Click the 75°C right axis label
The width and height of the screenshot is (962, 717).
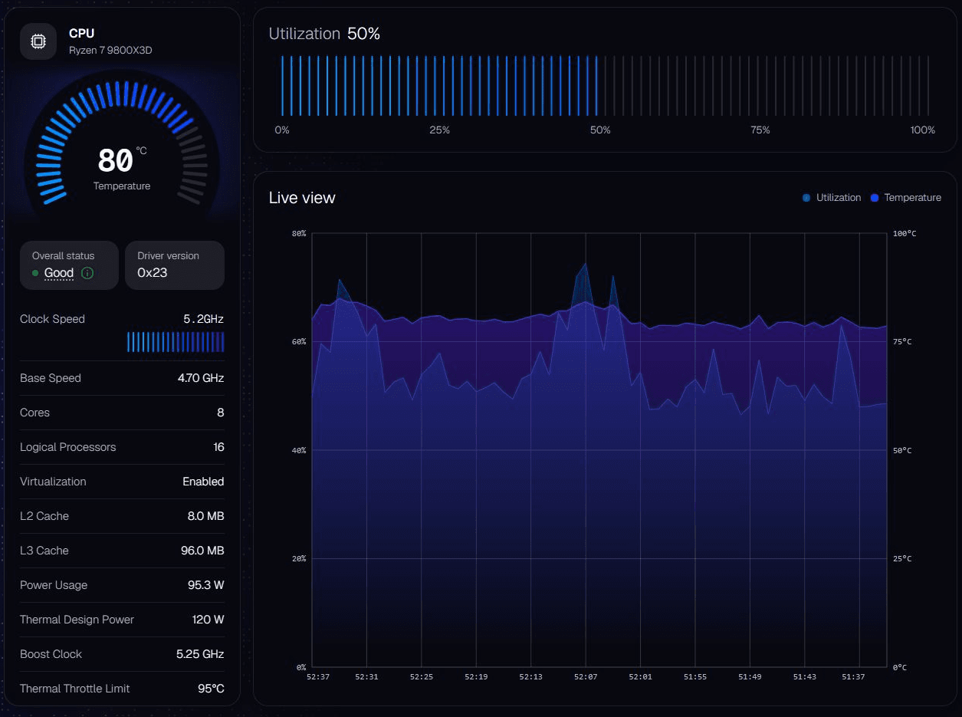pyautogui.click(x=902, y=342)
